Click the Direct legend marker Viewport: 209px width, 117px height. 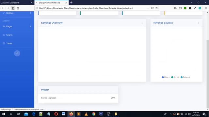coord(163,77)
